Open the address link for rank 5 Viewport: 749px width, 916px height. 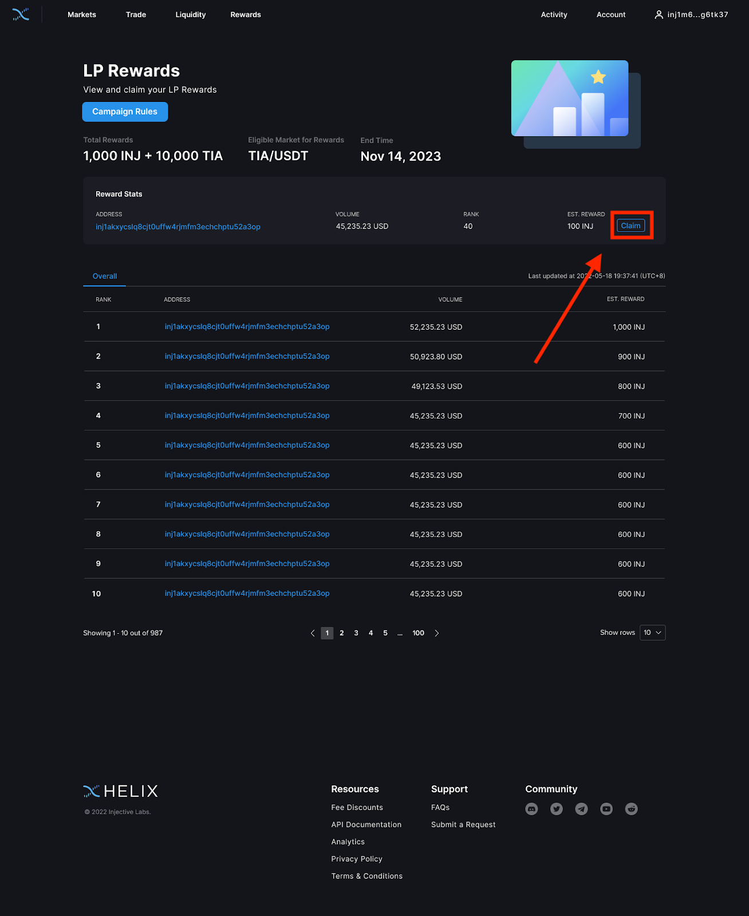click(x=247, y=445)
